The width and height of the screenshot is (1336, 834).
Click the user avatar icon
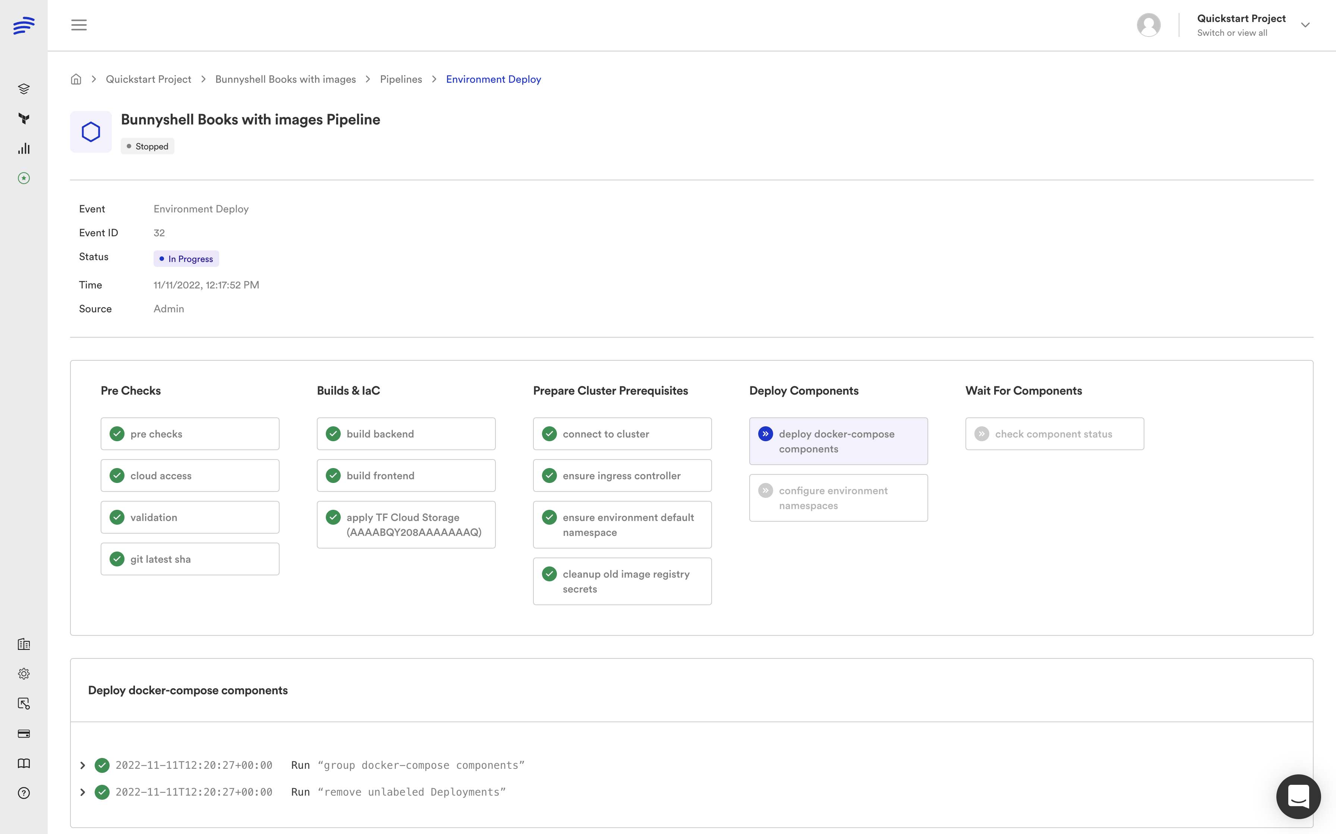[1148, 25]
